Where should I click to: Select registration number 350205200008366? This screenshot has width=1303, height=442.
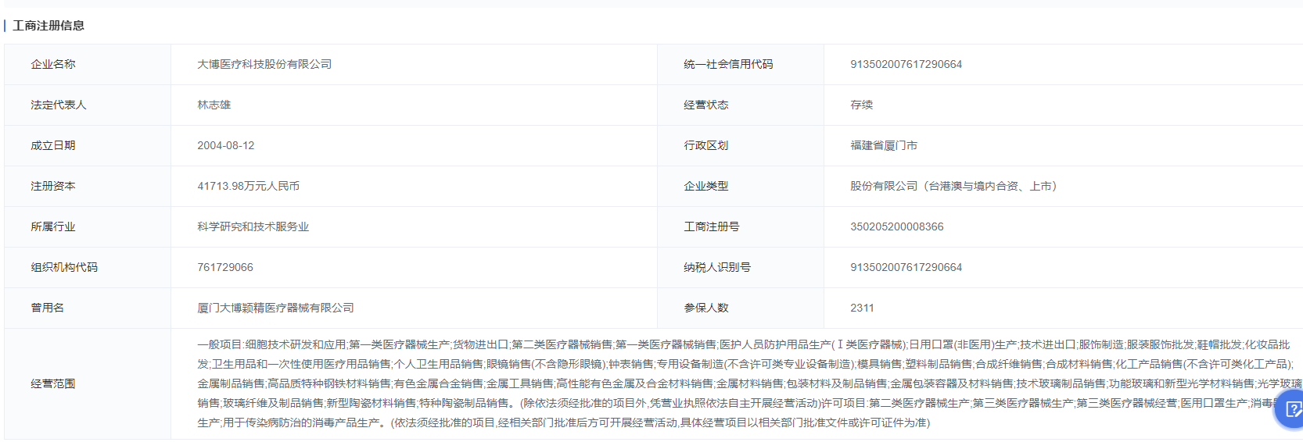tap(897, 226)
